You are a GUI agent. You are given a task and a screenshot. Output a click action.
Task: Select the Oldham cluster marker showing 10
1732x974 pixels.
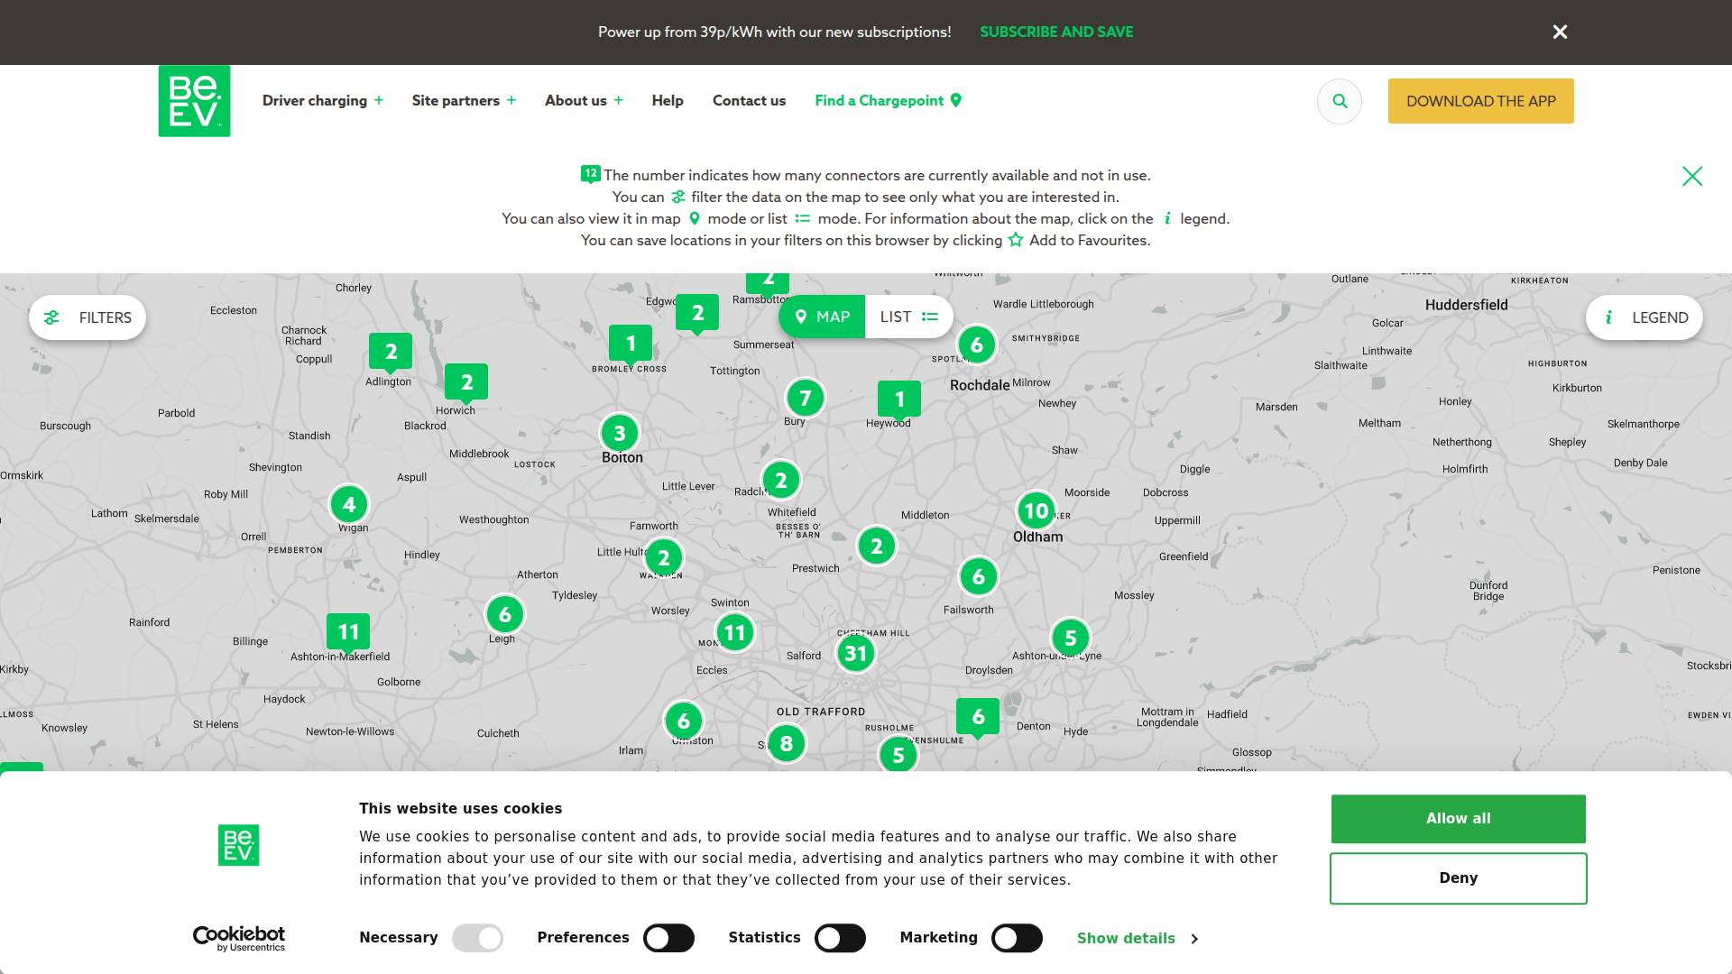pos(1036,511)
